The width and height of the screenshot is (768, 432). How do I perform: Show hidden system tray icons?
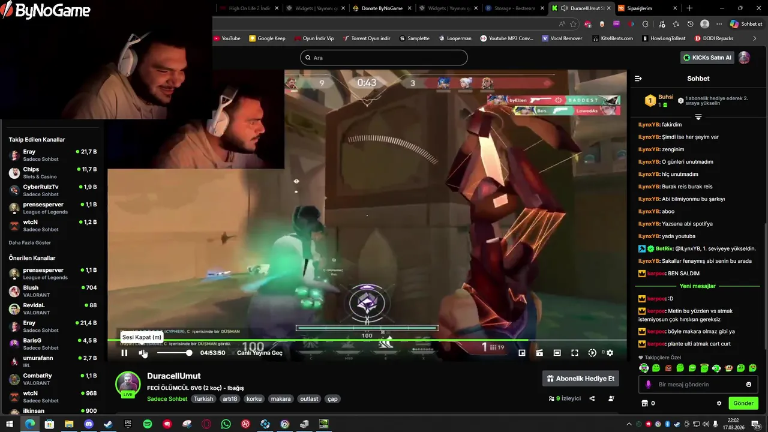pyautogui.click(x=629, y=424)
